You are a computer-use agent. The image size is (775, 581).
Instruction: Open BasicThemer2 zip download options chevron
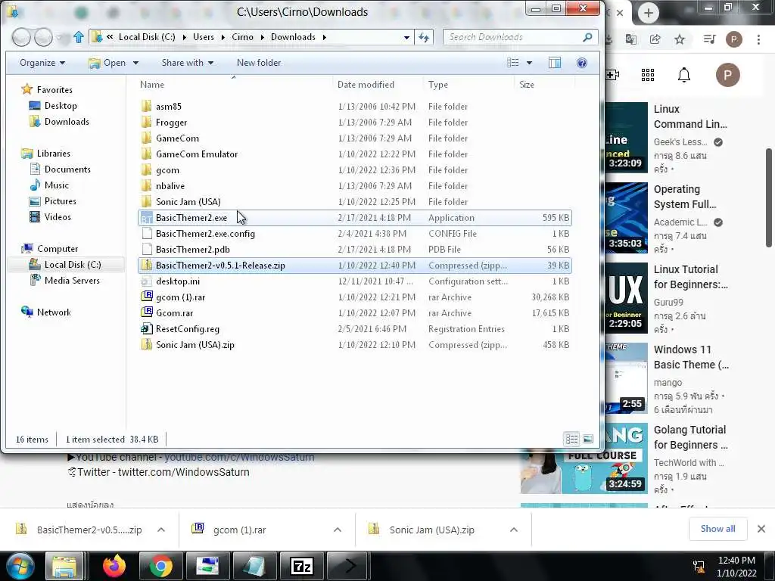pyautogui.click(x=161, y=530)
